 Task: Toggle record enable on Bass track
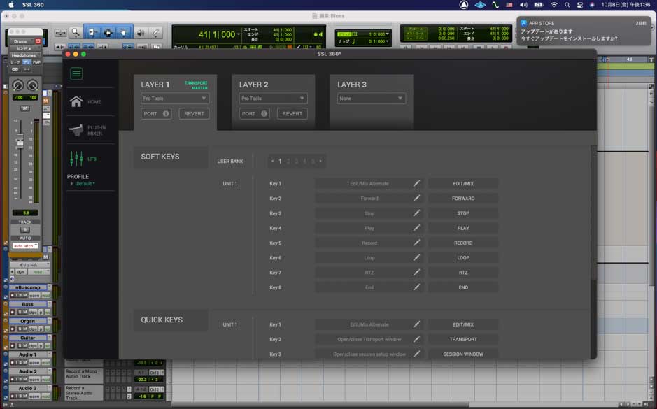coord(12,313)
